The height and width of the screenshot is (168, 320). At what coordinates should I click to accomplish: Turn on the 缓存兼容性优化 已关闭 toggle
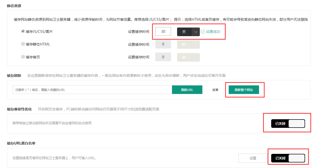point(288,123)
